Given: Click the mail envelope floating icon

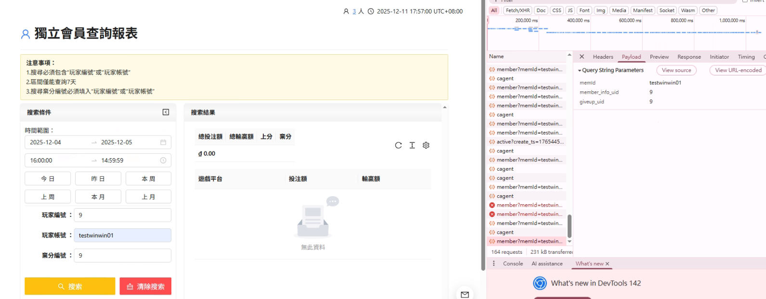Looking at the screenshot, I should pyautogui.click(x=465, y=294).
